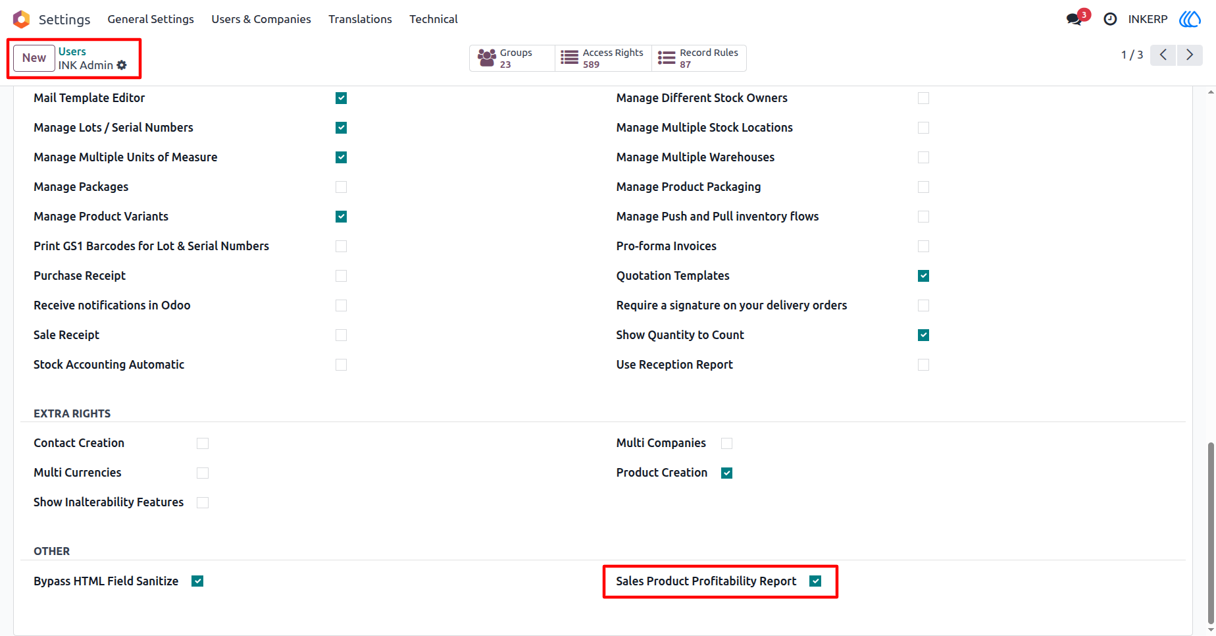Expand the Users & Companies menu
The height and width of the screenshot is (636, 1216).
261,19
